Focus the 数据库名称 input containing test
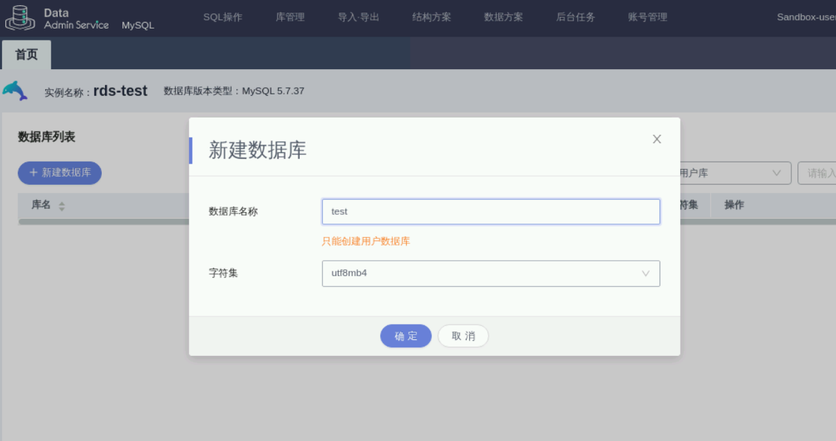836x441 pixels. click(491, 212)
